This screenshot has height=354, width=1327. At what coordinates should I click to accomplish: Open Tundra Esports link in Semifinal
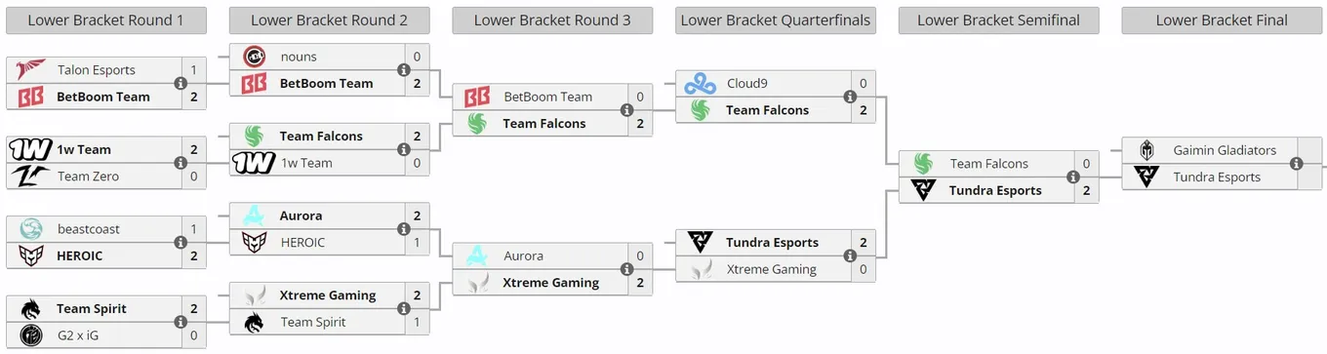995,190
